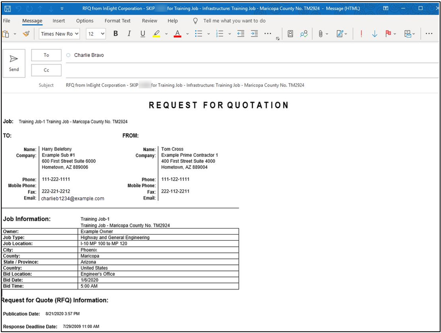Open the basic text dialog launcher
The width and height of the screenshot is (441, 333).
278,39
